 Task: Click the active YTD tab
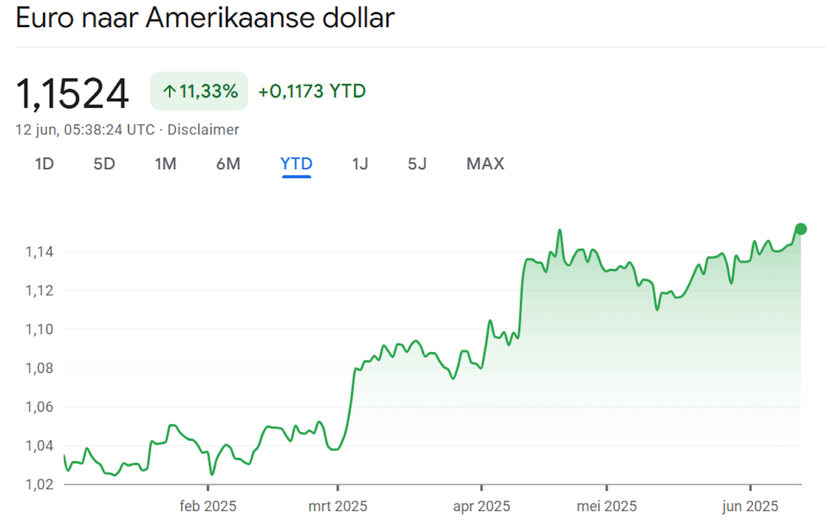coord(296,164)
